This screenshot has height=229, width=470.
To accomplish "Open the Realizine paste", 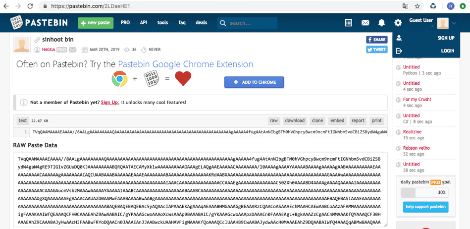I will [412, 132].
